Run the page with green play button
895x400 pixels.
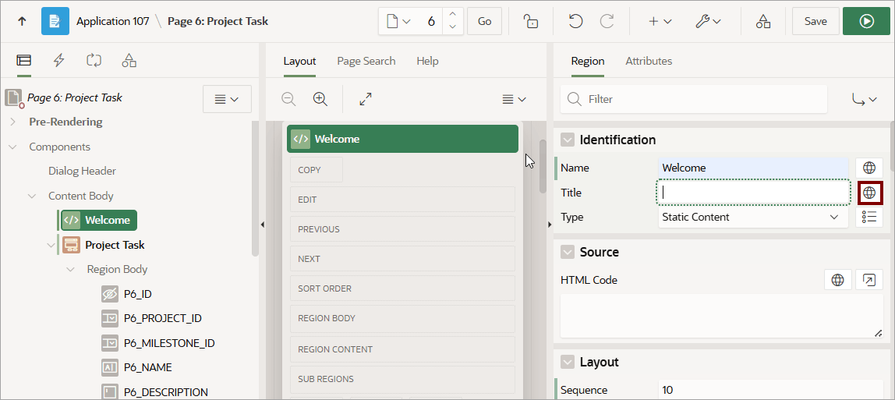pos(866,21)
